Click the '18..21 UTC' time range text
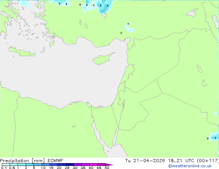Viewport: 219px width, 169px height. [x=181, y=161]
